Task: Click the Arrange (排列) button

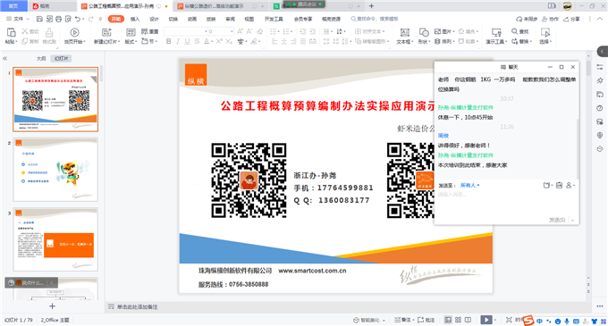Action: tap(445, 41)
